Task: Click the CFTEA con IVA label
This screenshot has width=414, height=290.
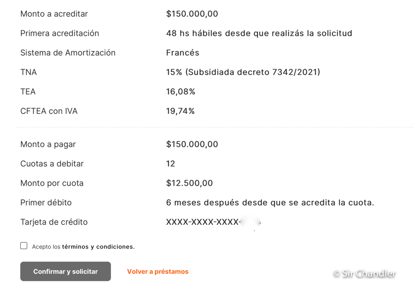Action: tap(49, 111)
